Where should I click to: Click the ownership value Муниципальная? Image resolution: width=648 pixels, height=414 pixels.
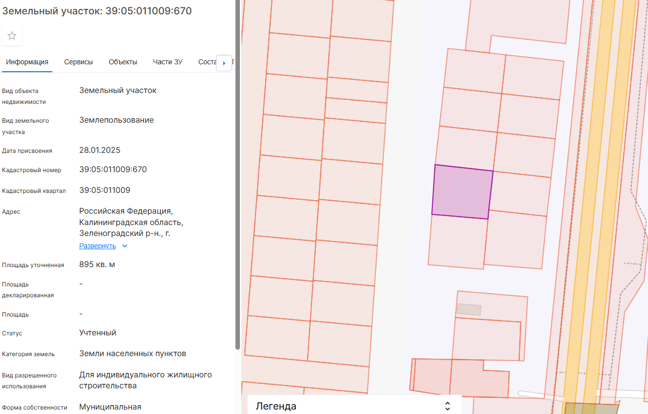pyautogui.click(x=110, y=407)
